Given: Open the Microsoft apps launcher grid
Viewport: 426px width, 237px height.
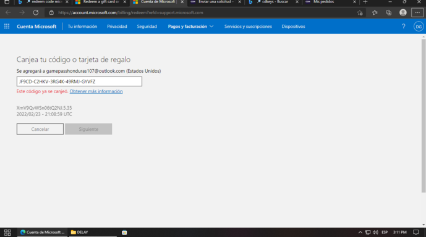Looking at the screenshot, I should [7, 27].
